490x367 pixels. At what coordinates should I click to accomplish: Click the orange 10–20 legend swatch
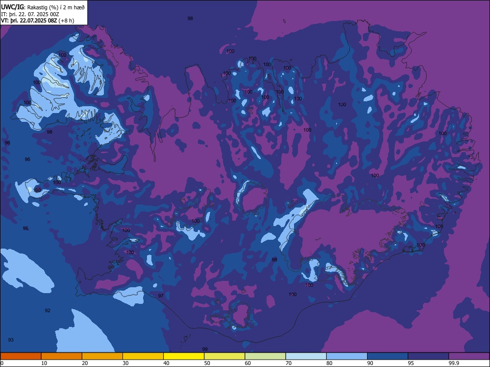pyautogui.click(x=62, y=356)
